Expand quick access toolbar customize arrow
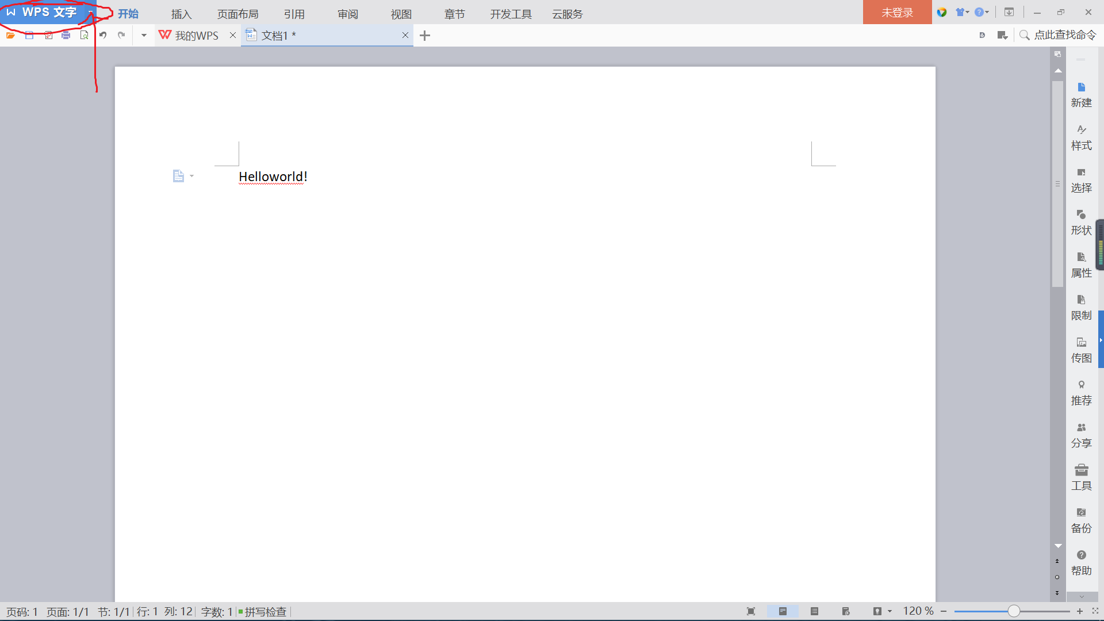Screen dimensions: 1104x621 tap(144, 36)
